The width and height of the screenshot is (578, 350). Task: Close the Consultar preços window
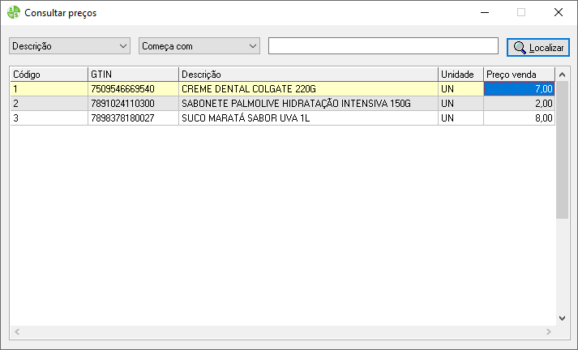click(558, 12)
